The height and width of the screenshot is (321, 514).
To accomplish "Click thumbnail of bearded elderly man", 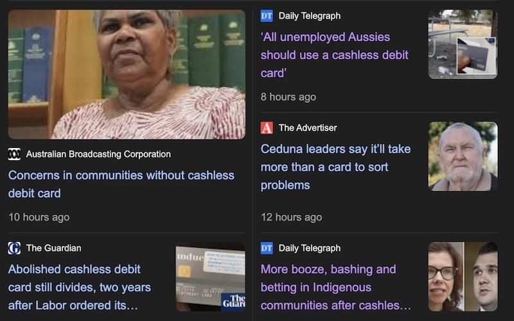I will coord(463,156).
